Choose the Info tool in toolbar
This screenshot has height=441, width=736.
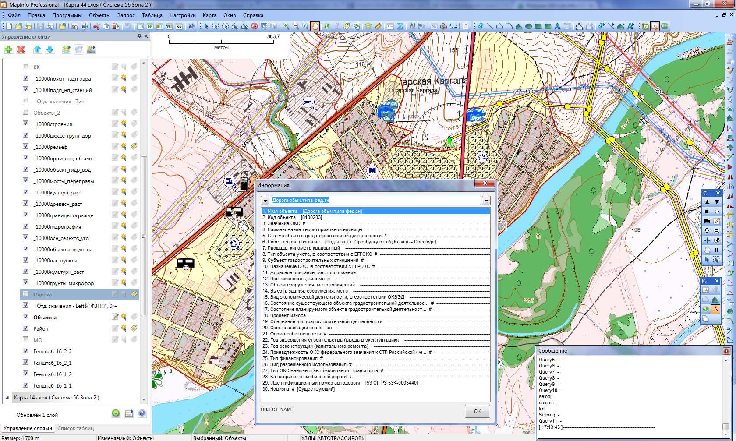pos(327,26)
